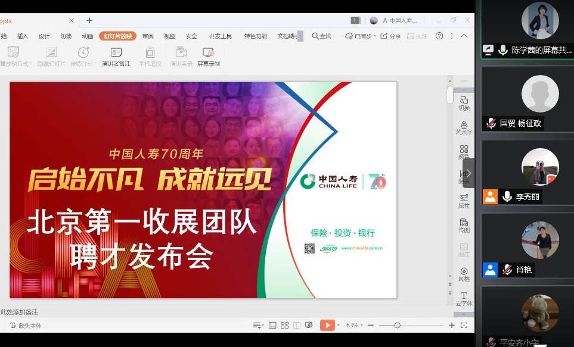Collapse the ribbon with the up chevron
This screenshot has width=574, height=347.
pos(464,36)
